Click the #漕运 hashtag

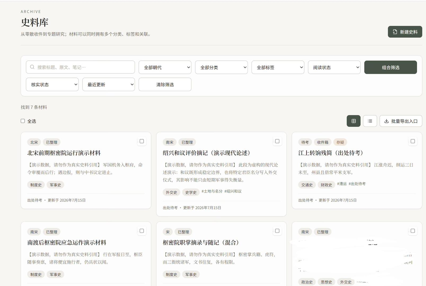(342, 184)
